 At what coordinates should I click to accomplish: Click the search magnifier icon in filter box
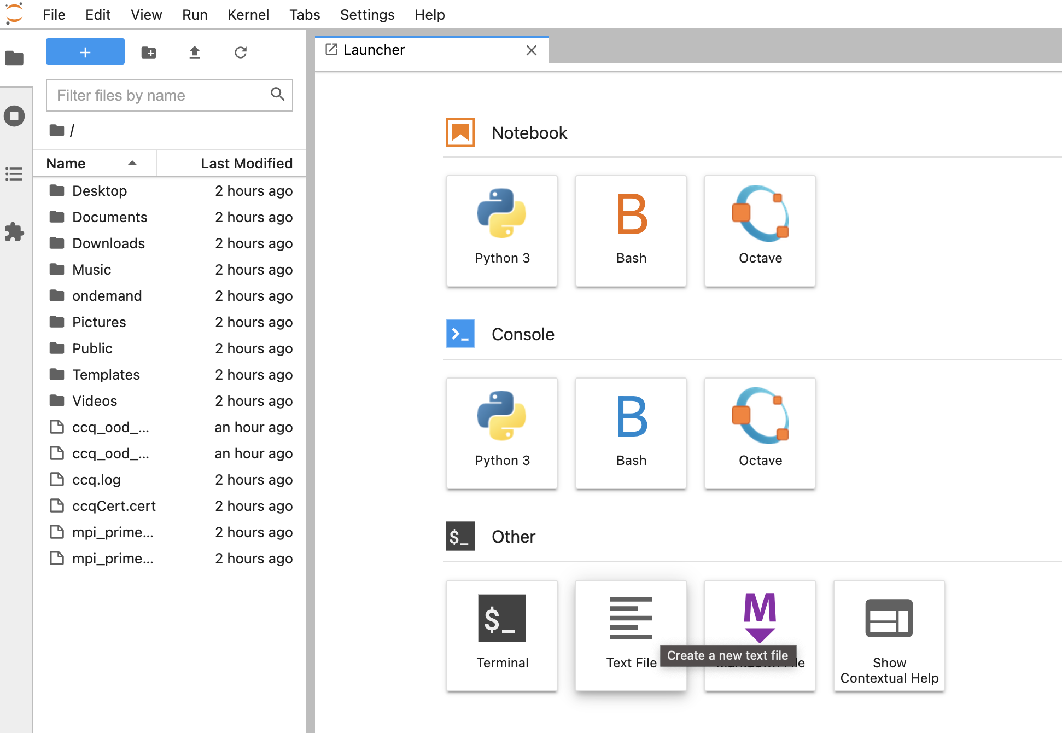click(x=278, y=95)
